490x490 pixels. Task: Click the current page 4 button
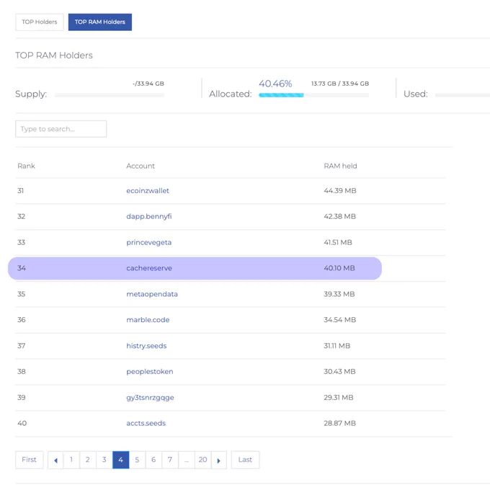point(120,460)
